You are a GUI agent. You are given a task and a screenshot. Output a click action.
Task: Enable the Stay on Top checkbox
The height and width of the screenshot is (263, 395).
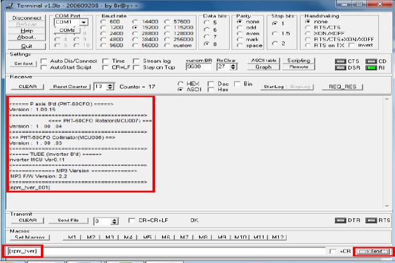click(x=137, y=66)
